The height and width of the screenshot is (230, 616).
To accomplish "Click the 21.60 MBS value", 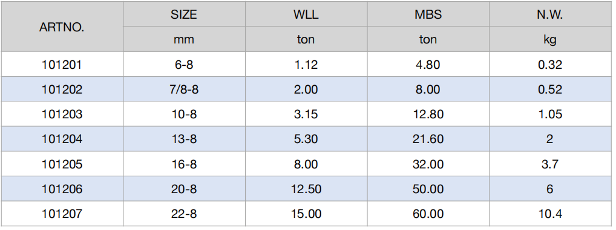I will coord(428,139).
